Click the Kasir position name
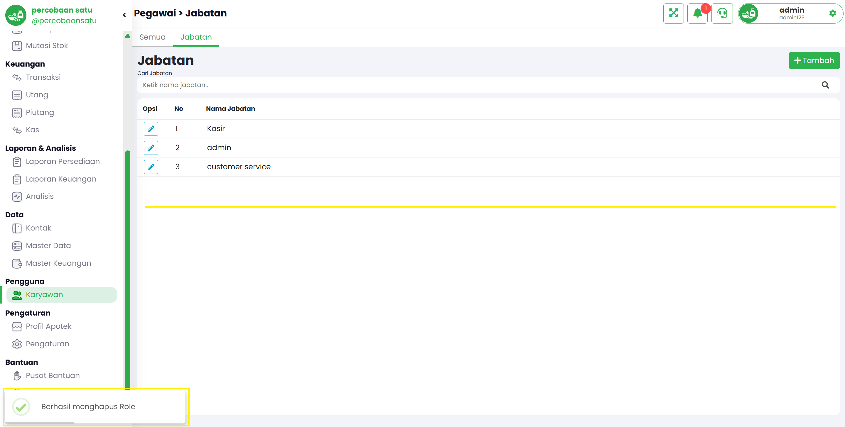Image resolution: width=845 pixels, height=427 pixels. pos(216,129)
